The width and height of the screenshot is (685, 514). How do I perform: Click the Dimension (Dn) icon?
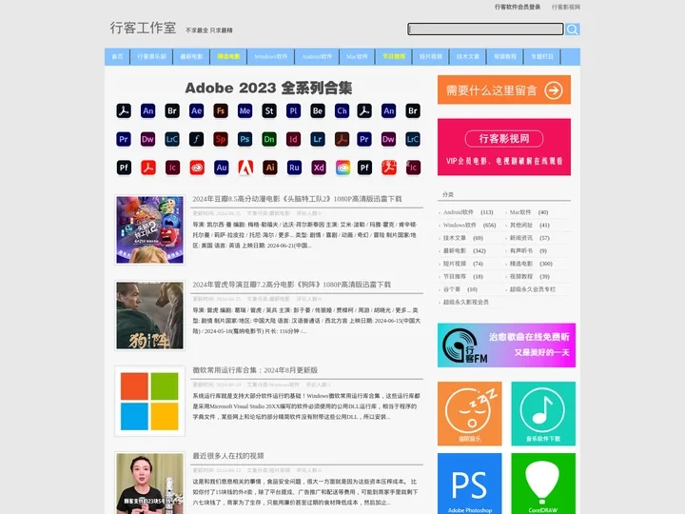pos(269,139)
